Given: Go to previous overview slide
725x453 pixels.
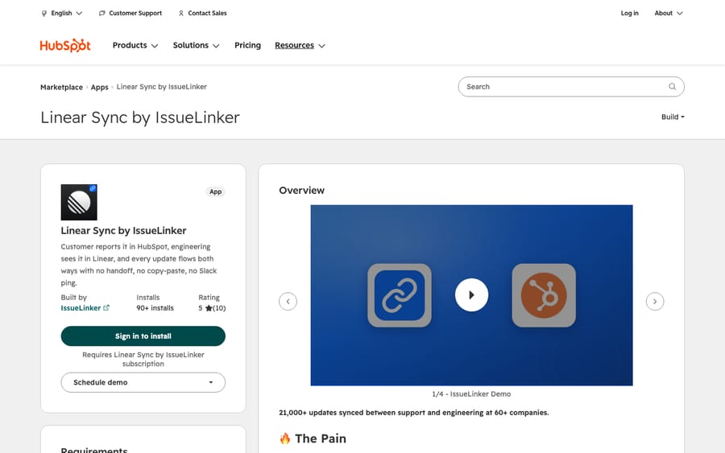Looking at the screenshot, I should pyautogui.click(x=288, y=302).
